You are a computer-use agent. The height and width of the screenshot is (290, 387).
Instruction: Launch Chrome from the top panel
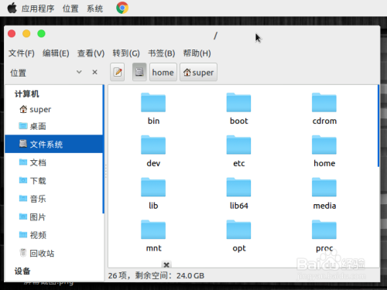coord(122,8)
